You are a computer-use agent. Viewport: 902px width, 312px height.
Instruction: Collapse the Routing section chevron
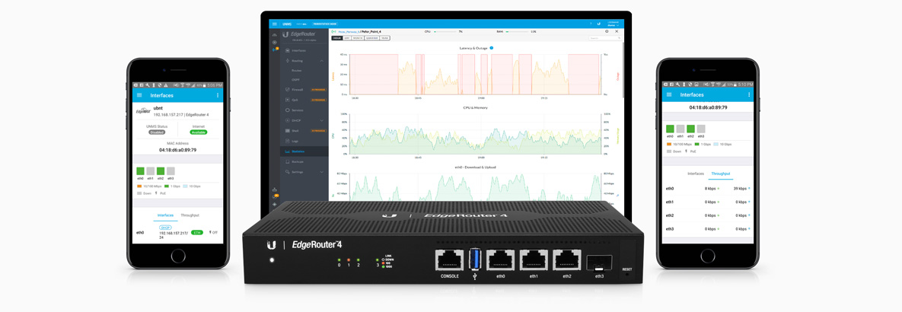click(x=322, y=60)
